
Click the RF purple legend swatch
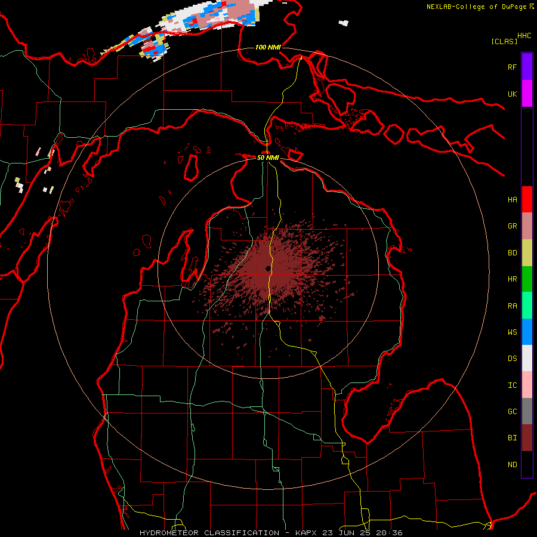click(527, 67)
